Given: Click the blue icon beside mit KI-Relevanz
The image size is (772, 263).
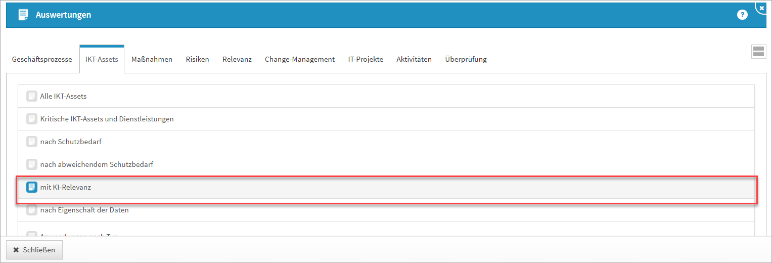Looking at the screenshot, I should coord(32,187).
